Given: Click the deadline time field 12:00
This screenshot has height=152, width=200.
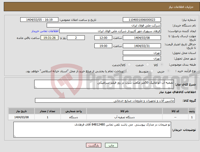Looking at the screenshot, I should pos(103,38).
